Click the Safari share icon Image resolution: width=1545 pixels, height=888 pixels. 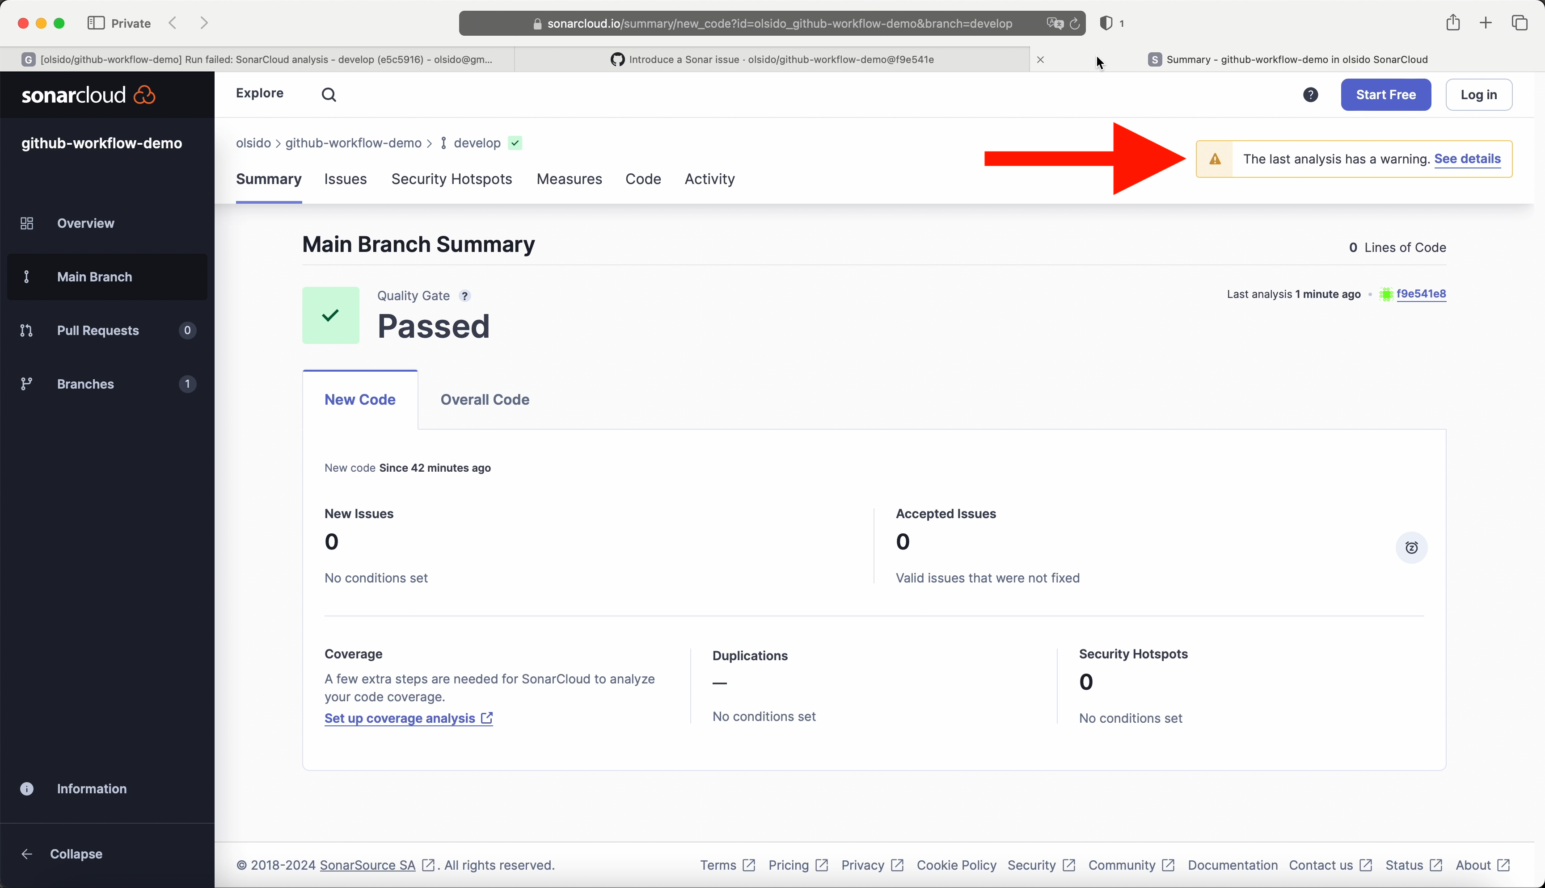coord(1453,23)
